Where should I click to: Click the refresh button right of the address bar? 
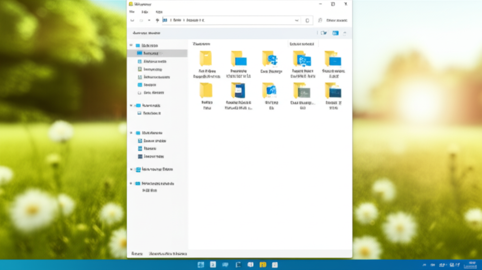tap(307, 21)
